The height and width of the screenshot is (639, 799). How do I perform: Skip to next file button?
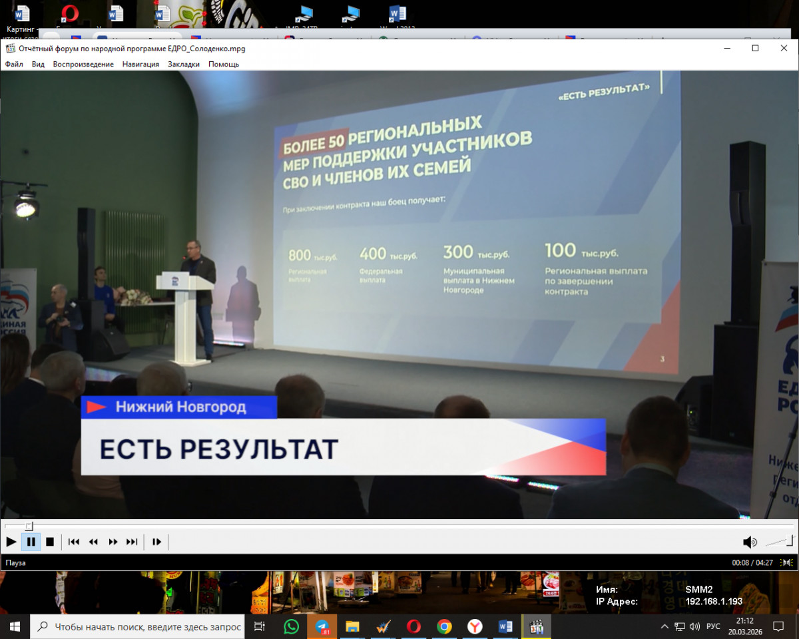132,542
